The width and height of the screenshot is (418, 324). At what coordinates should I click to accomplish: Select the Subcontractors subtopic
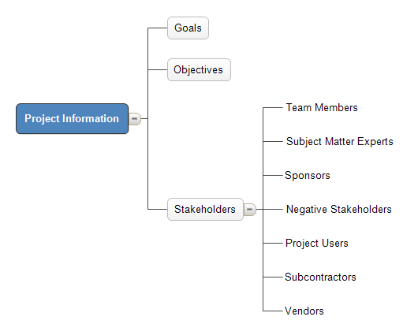click(x=320, y=277)
